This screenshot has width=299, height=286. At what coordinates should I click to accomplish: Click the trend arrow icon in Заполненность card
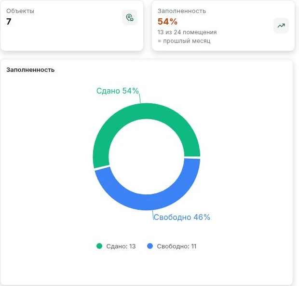pyautogui.click(x=281, y=26)
